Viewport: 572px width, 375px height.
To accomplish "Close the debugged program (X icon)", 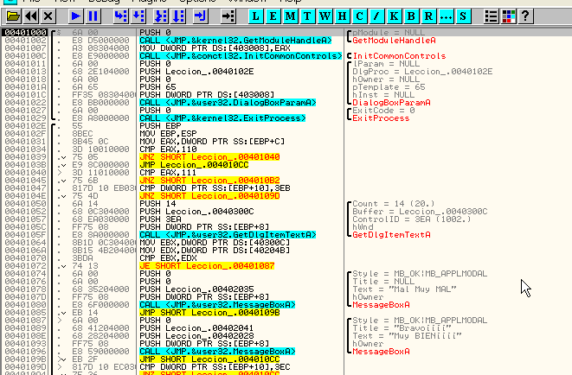I will point(48,16).
